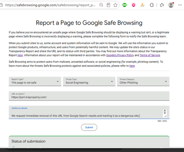The image size is (184, 152).
Task: Click the URL to report field
Action: click(89, 96)
